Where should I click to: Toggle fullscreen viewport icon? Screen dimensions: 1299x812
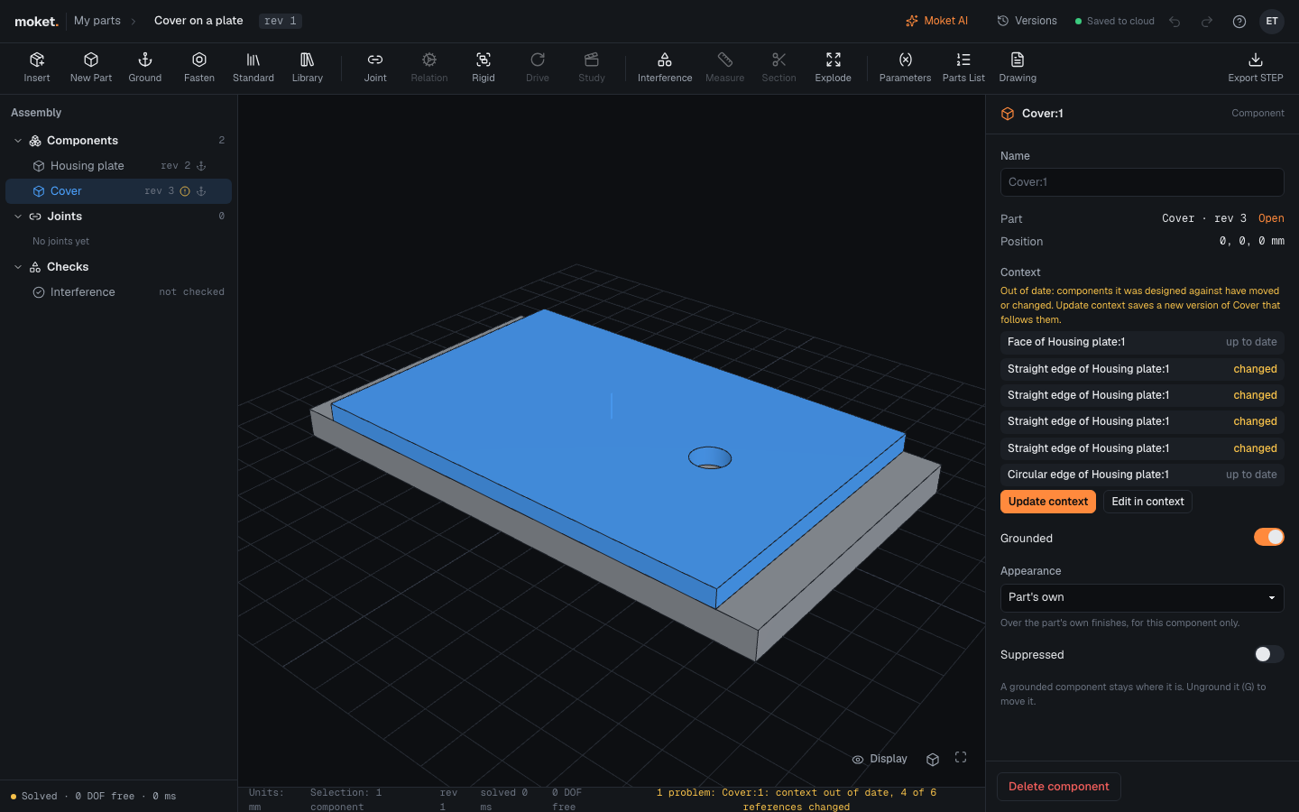click(x=961, y=758)
